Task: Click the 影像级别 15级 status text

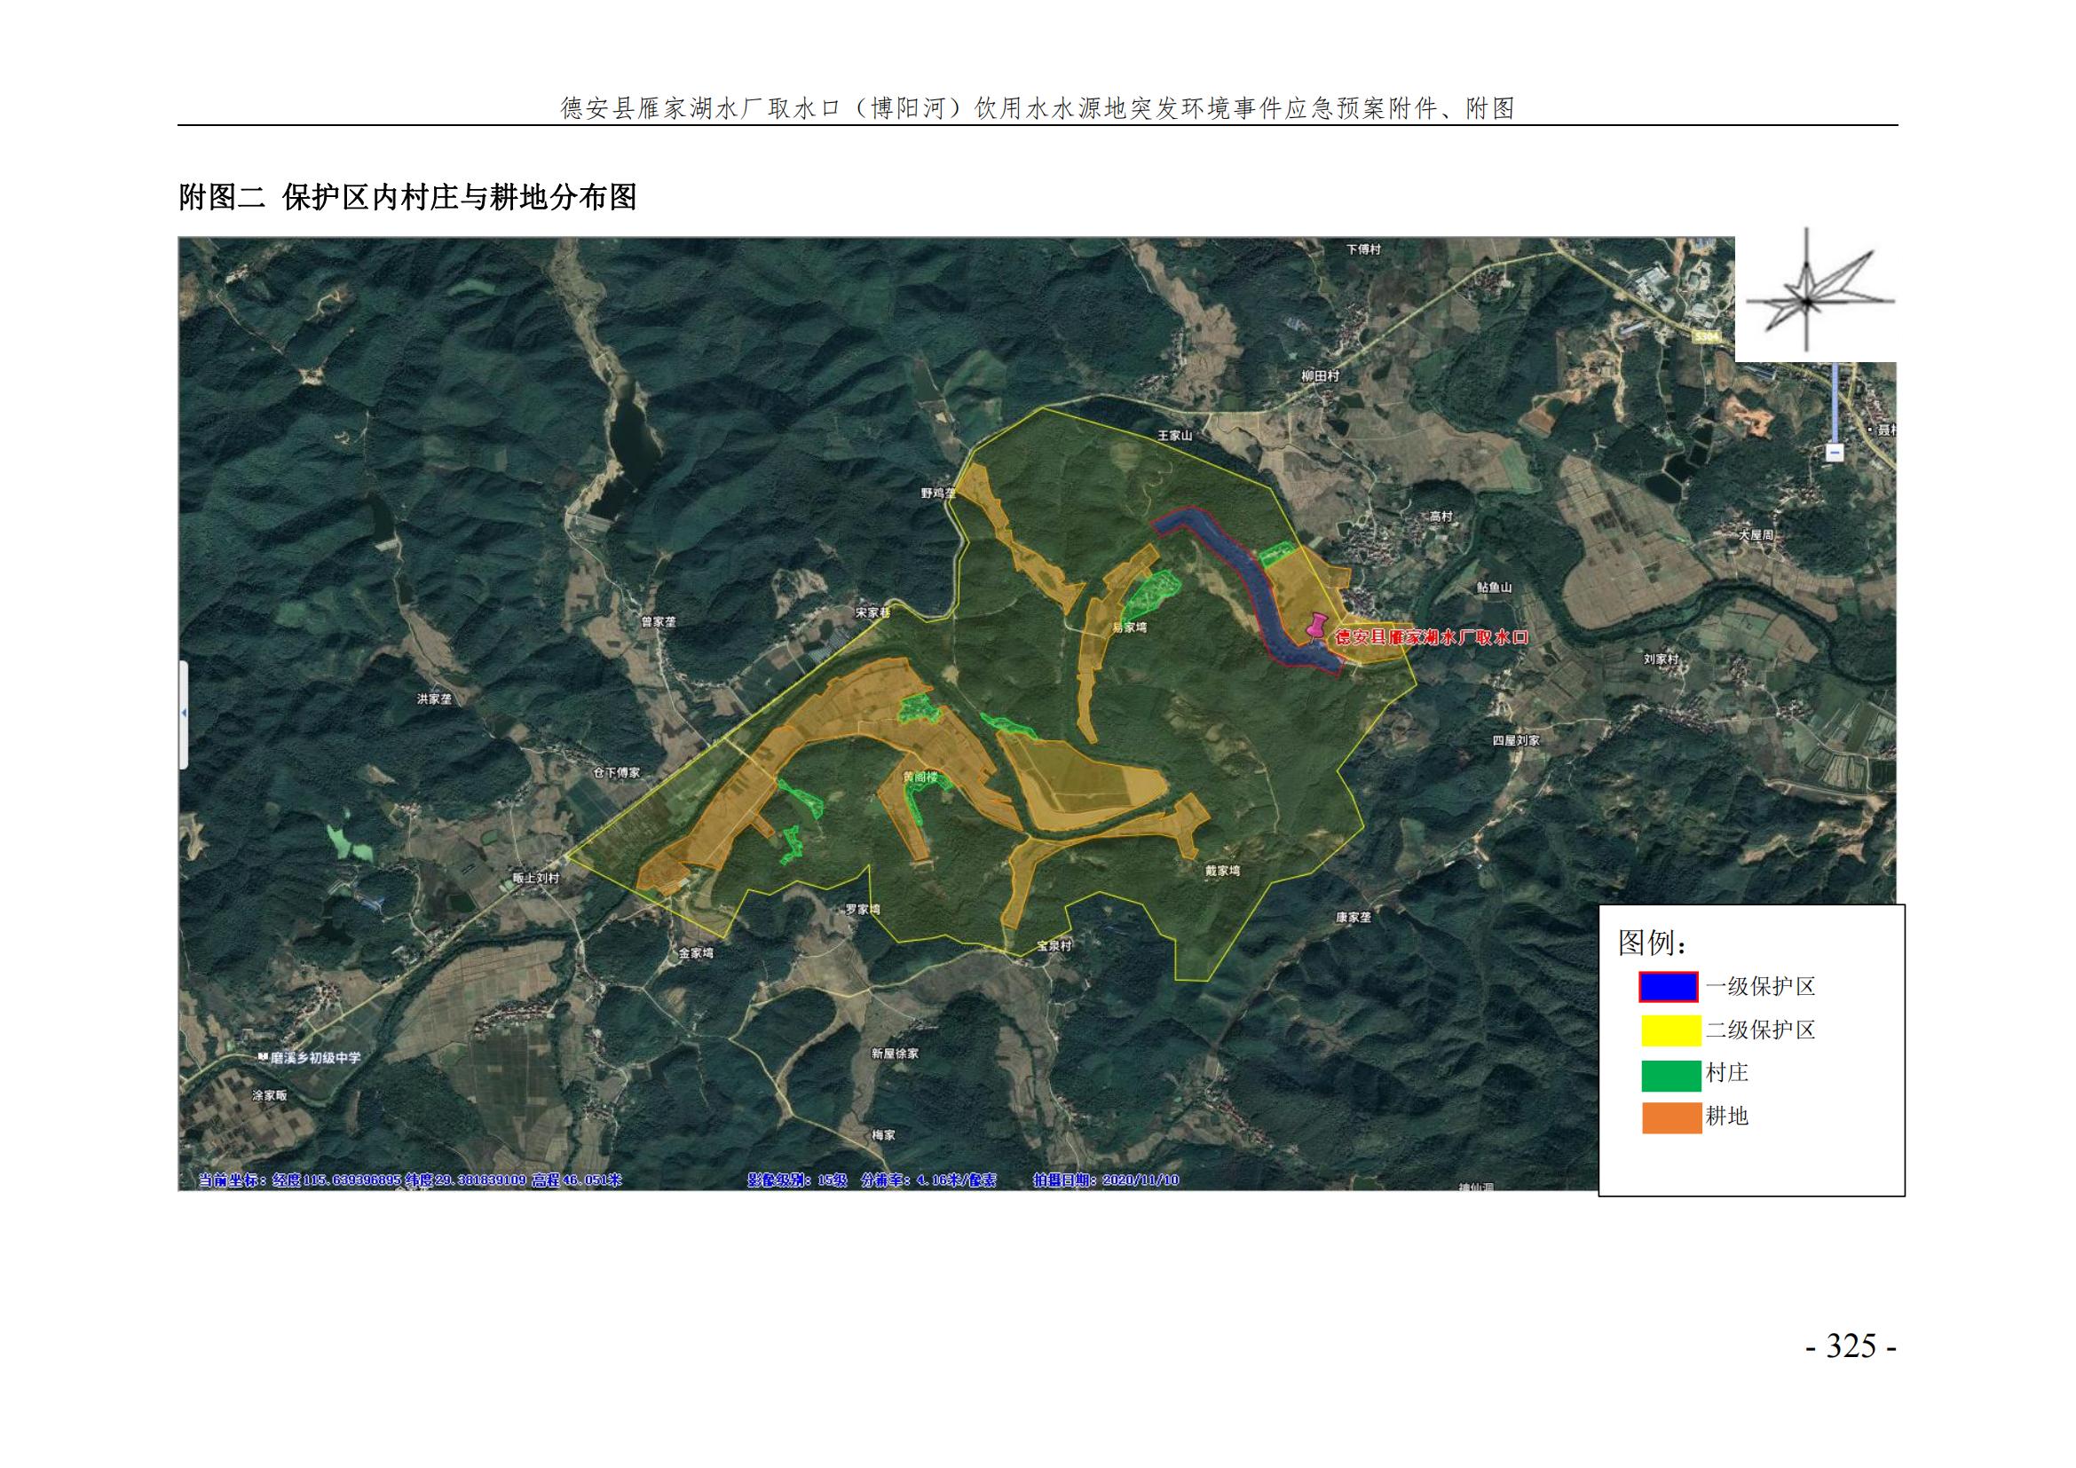Action: coord(796,1180)
